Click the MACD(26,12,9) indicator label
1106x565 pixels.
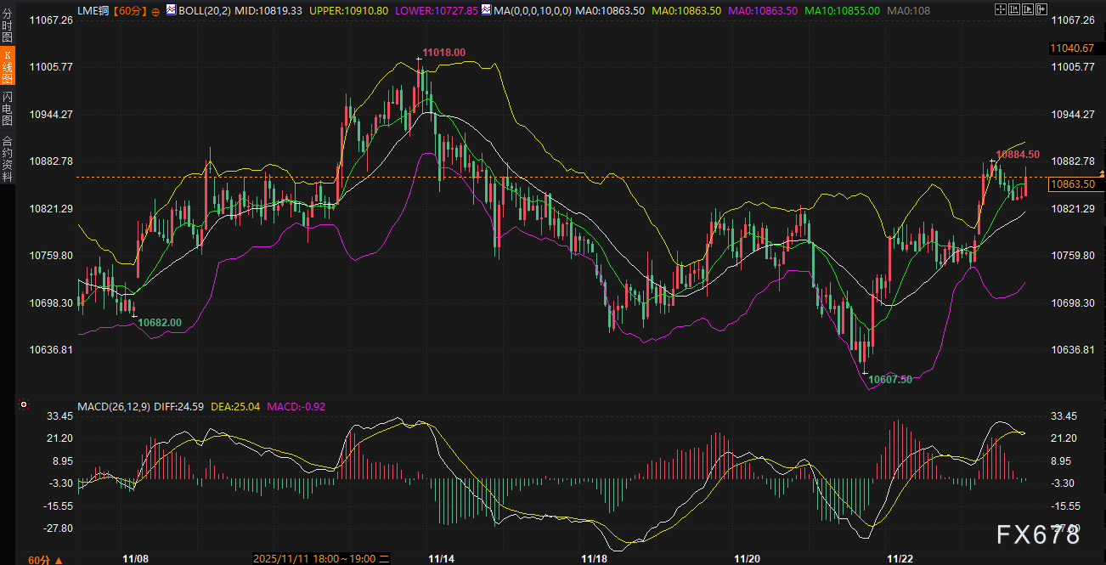point(114,407)
